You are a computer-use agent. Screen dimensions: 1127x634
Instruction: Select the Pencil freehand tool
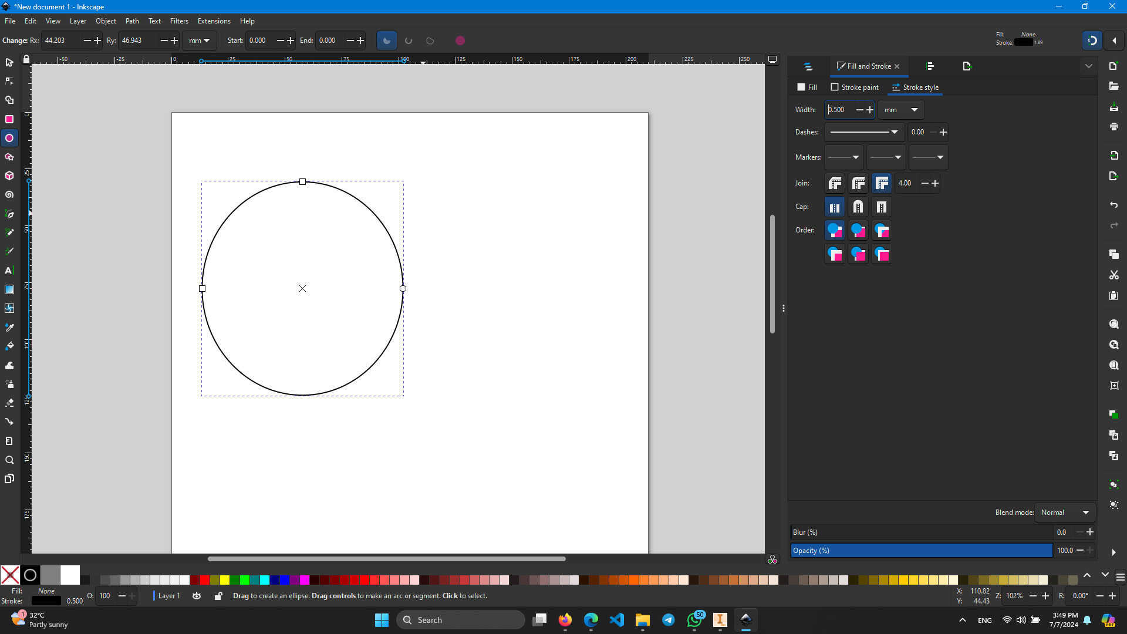click(x=9, y=232)
